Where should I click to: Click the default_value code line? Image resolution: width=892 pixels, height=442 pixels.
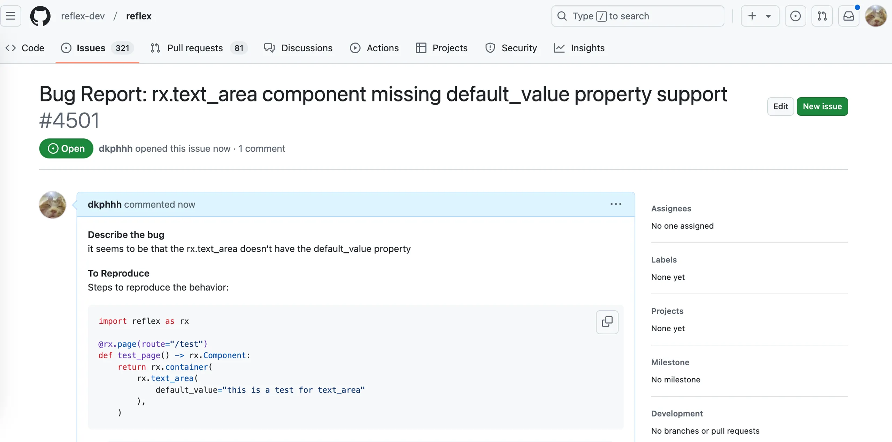click(x=260, y=390)
